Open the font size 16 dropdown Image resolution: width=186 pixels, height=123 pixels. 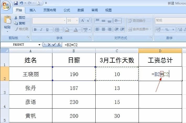click(x=77, y=20)
